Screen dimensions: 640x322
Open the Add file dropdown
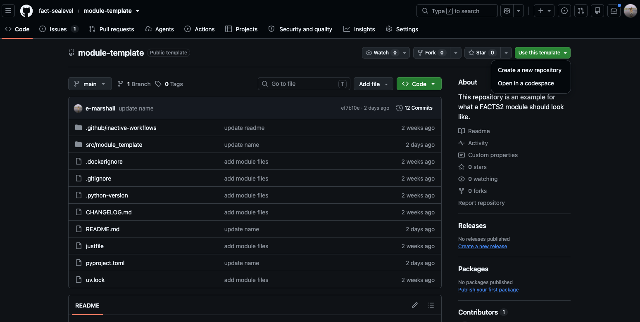374,84
